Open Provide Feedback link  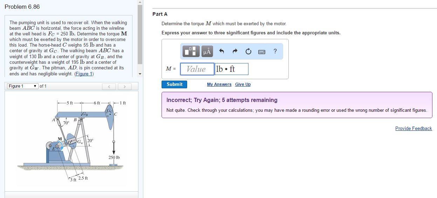coord(414,128)
